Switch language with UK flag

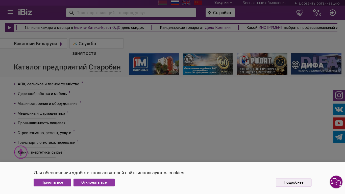[x=186, y=3]
